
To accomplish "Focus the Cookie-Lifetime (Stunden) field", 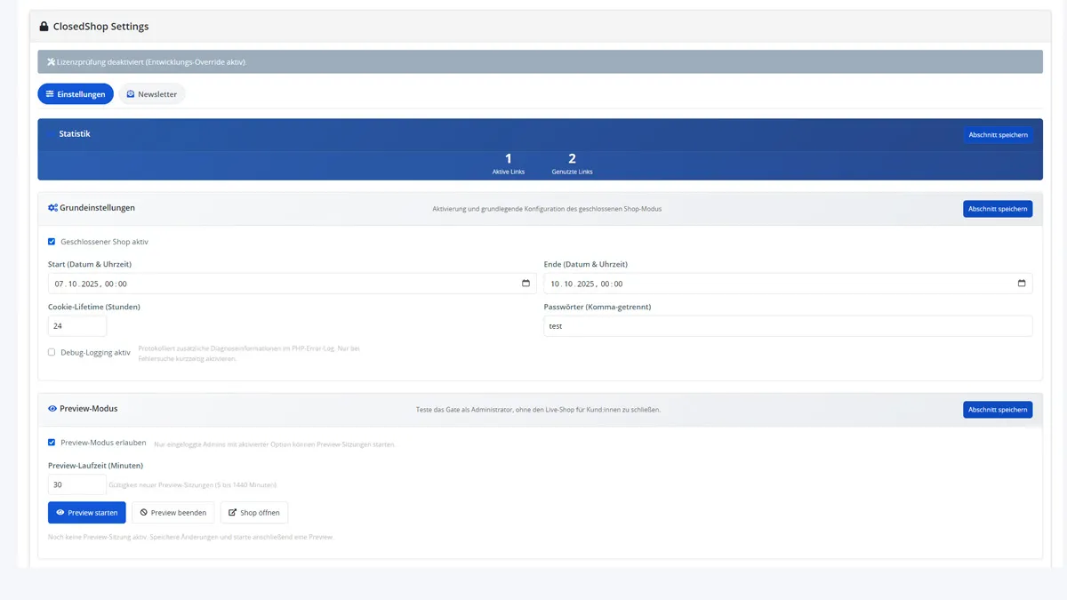I will [x=77, y=326].
